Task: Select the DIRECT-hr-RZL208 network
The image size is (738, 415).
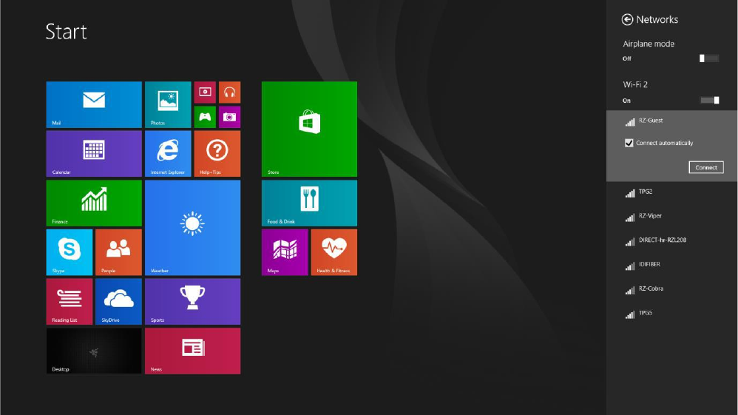Action: click(x=671, y=241)
